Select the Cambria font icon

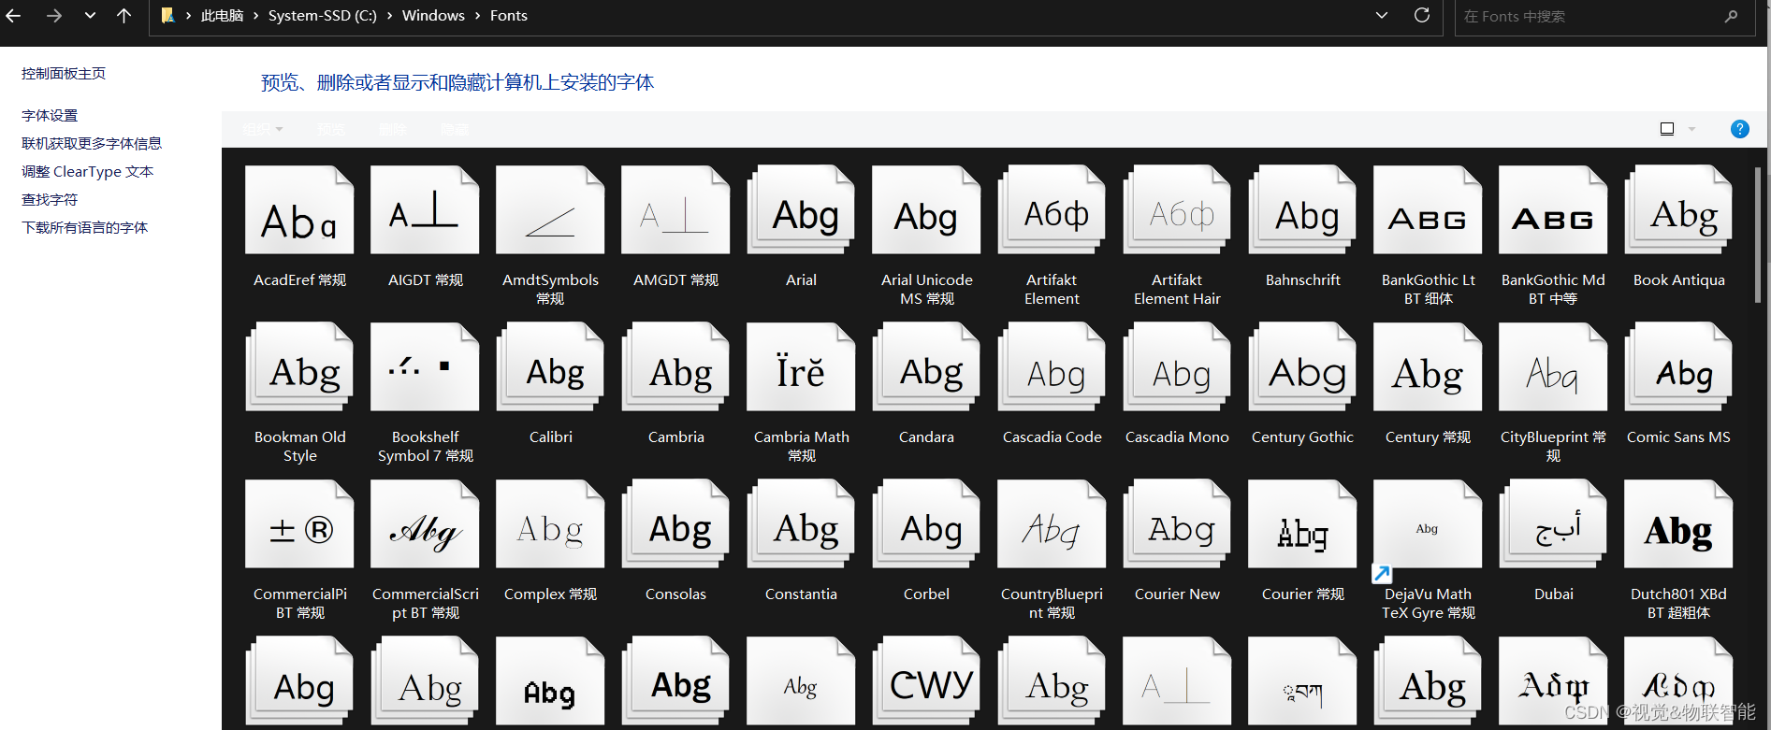tap(675, 367)
